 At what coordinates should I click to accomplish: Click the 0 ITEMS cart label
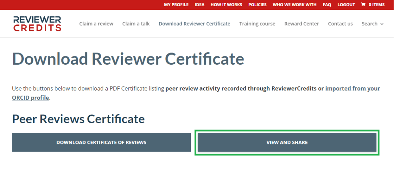coord(376,5)
